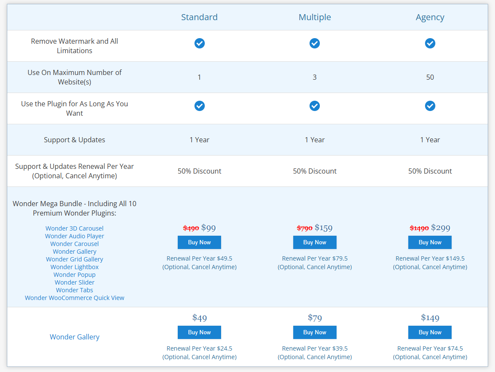
Task: Click the Standard column header
Action: [x=200, y=17]
